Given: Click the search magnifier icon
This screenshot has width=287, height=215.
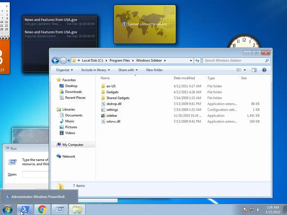Looking at the screenshot, I should [x=267, y=60].
